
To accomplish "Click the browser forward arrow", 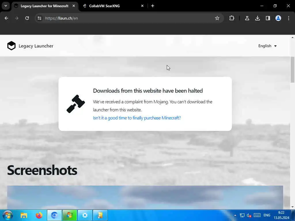I will (16, 18).
